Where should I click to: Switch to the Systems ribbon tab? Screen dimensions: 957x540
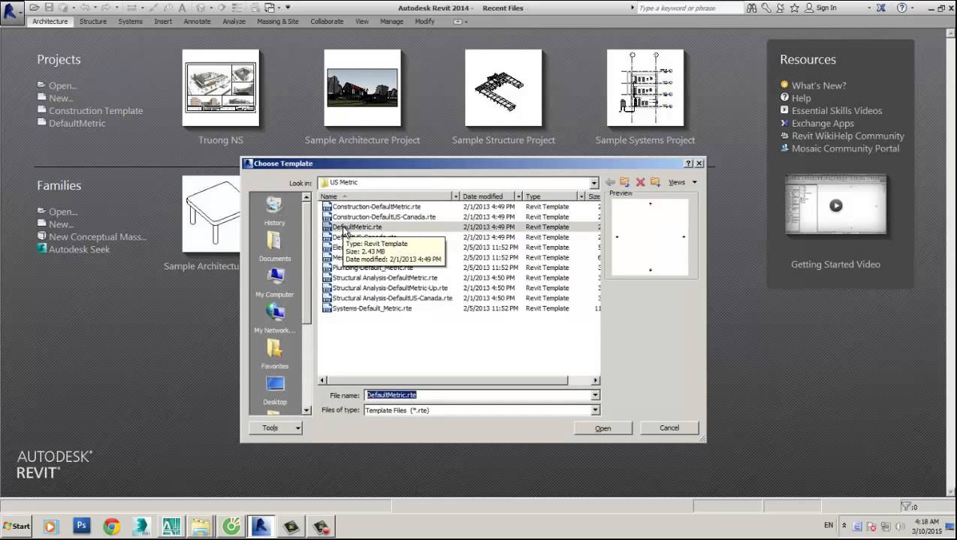tap(131, 22)
